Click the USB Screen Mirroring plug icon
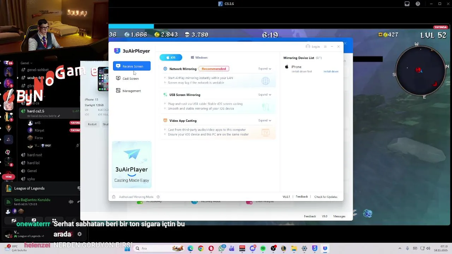 coord(265,107)
